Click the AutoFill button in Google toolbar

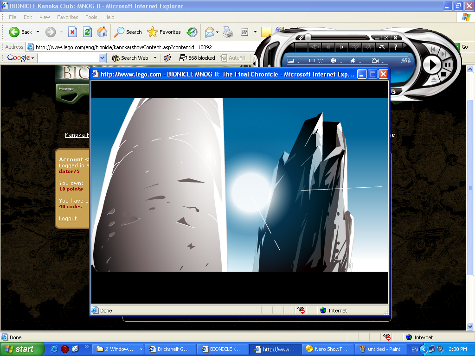coord(233,58)
